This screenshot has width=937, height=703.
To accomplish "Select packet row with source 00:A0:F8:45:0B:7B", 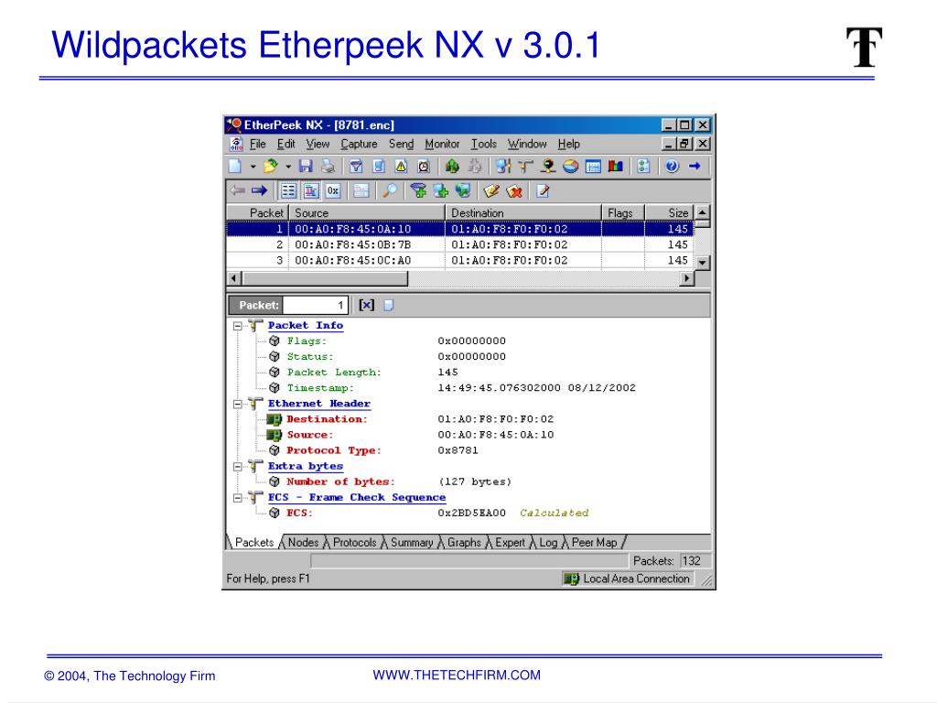I will click(x=460, y=244).
